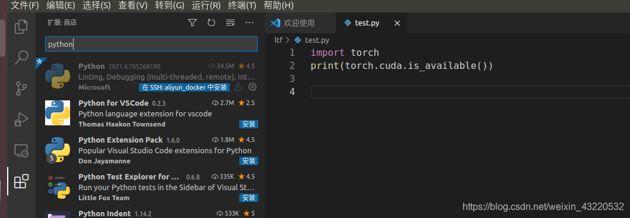Screen dimensions: 630x218
Task: Click Little Fox Team publisher name
Action: coord(104,197)
